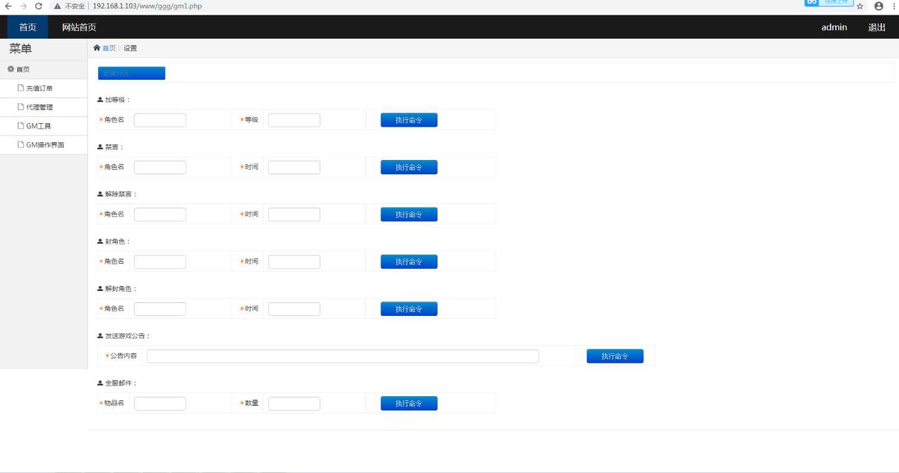Click the gear icon beside 首页 in sidebar
899x473 pixels.
[x=11, y=69]
